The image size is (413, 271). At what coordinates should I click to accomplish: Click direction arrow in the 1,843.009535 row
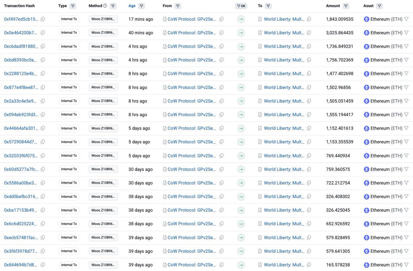click(241, 19)
